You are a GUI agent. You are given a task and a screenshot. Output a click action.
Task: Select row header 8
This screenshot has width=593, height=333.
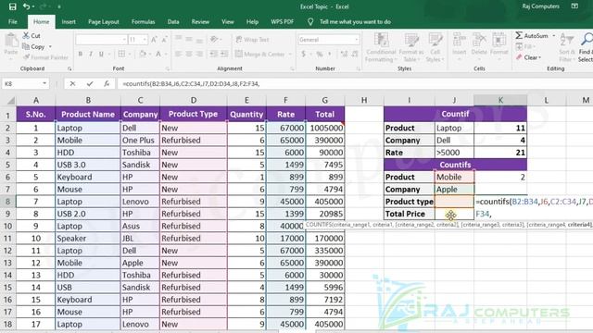click(x=8, y=202)
